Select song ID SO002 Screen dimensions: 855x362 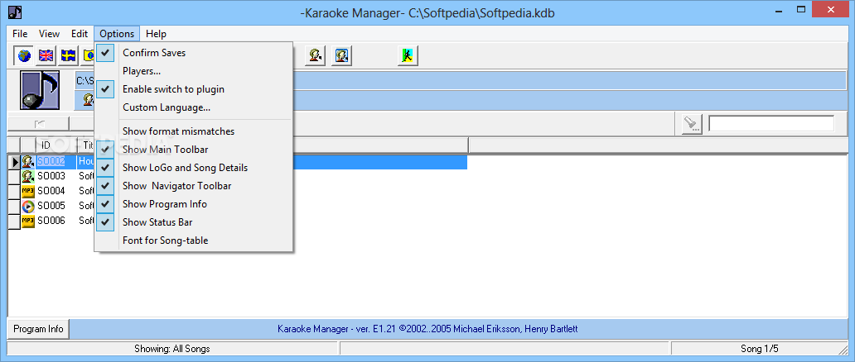(x=51, y=162)
